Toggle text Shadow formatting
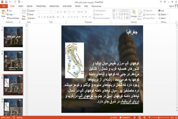Image resolution: width=178 pixels, height=119 pixels. pos(48,17)
